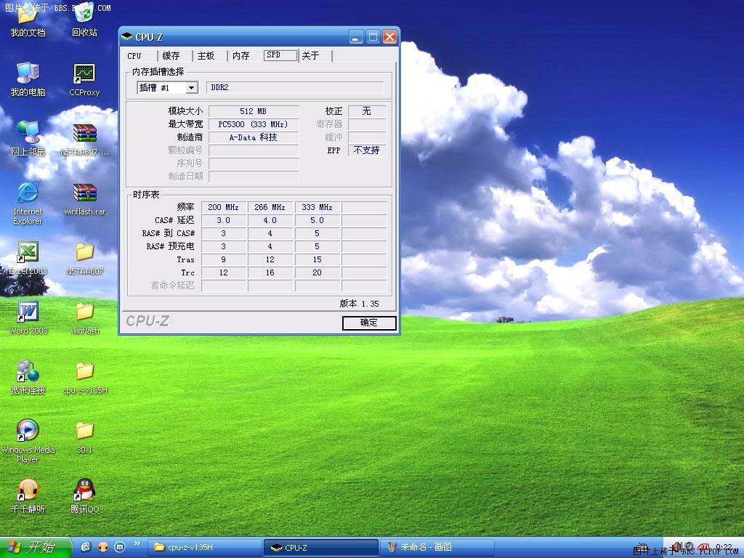
Task: Click the 512 MB module size field
Action: [x=254, y=111]
